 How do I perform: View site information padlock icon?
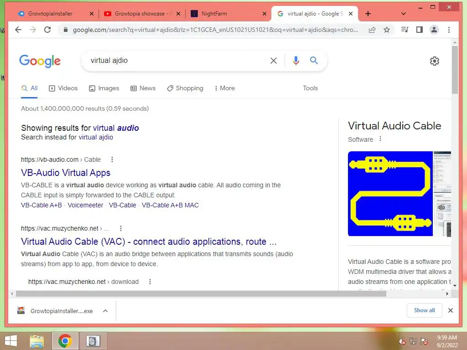point(66,30)
